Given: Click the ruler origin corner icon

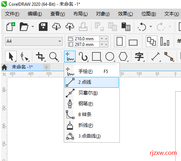Looking at the screenshot, I should tap(4, 74).
